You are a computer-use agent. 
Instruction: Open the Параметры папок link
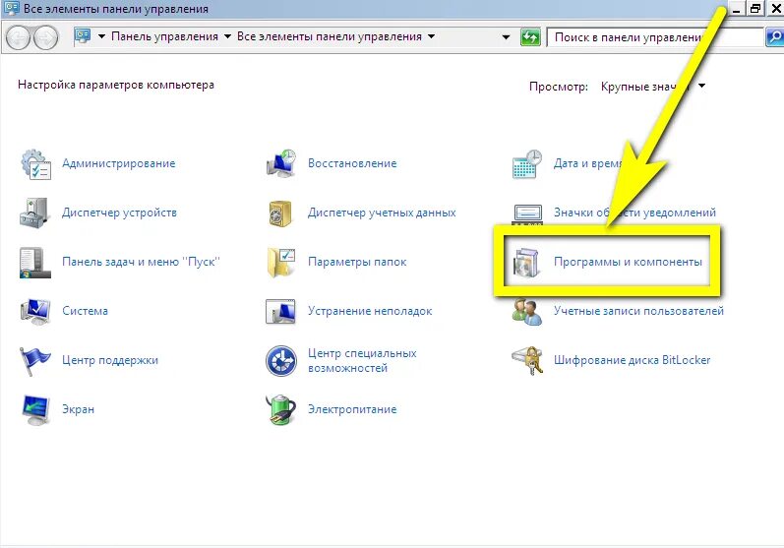357,262
